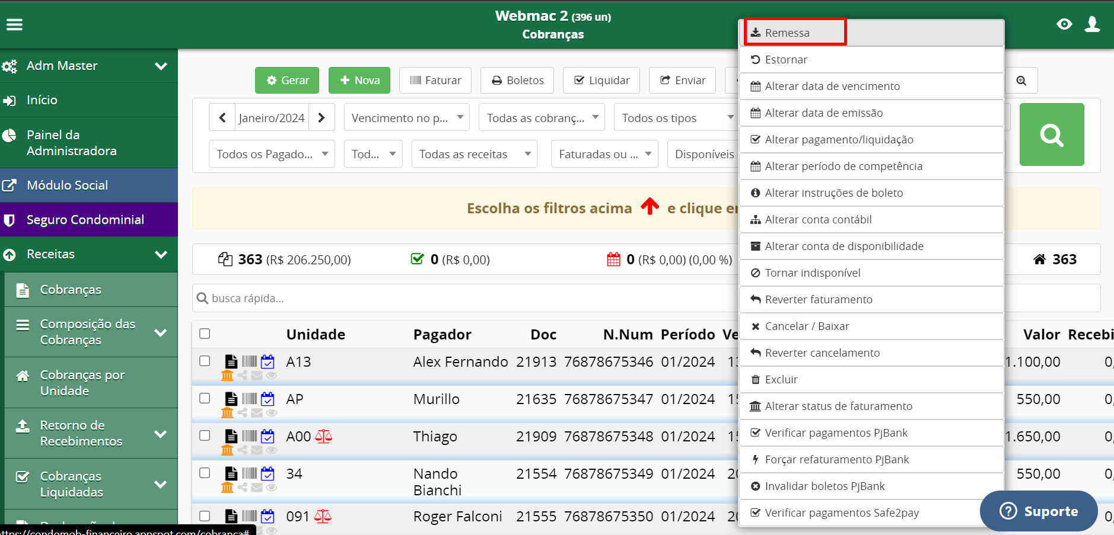Select Estornar menu option

(x=871, y=59)
